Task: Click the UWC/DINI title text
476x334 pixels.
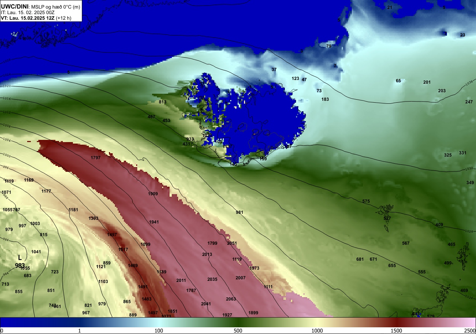Action: tap(15, 6)
